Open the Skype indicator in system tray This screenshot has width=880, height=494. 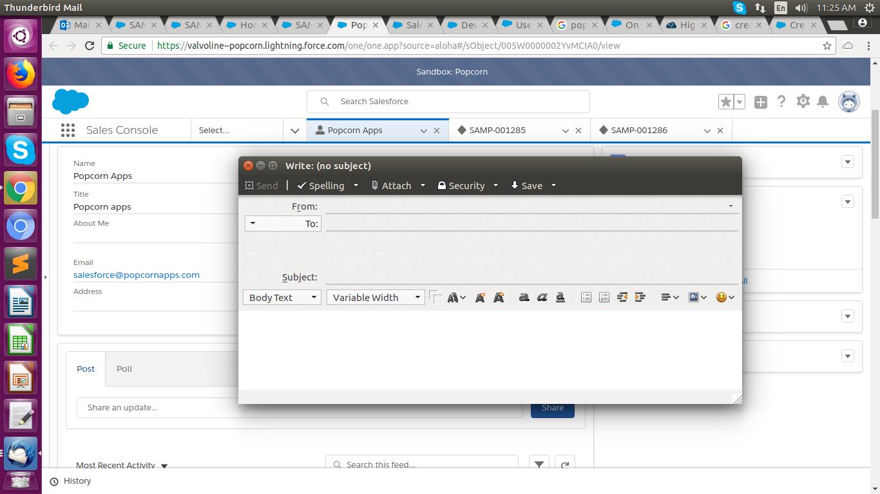(740, 8)
